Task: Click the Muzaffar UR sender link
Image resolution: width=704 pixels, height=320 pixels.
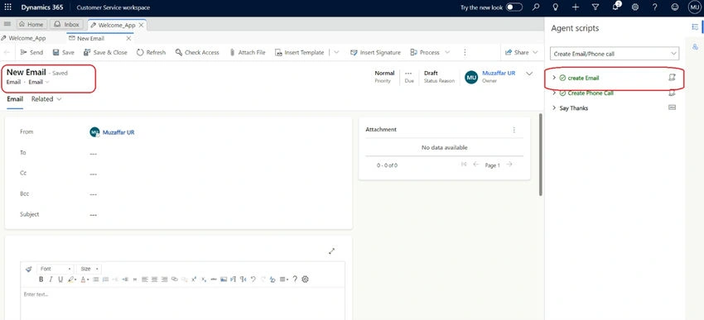Action: tap(118, 132)
